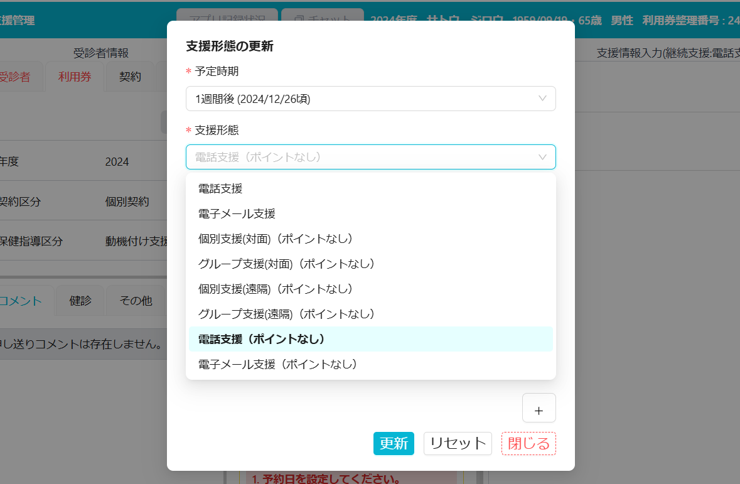Image resolution: width=740 pixels, height=484 pixels.
Task: Click the + button to add entry
Action: coord(539,407)
